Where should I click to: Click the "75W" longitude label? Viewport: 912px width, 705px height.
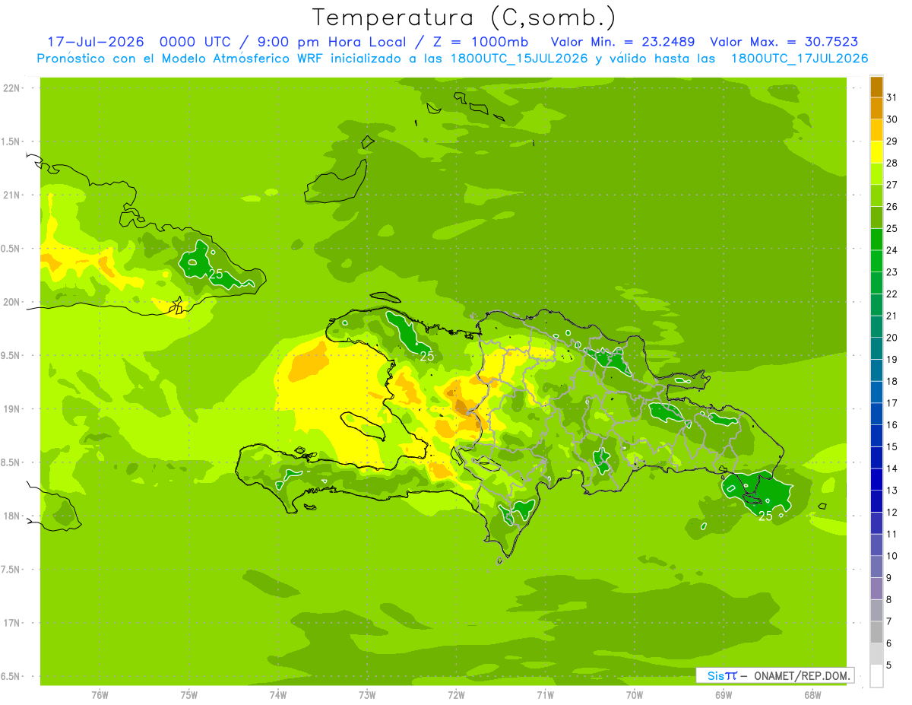point(189,695)
